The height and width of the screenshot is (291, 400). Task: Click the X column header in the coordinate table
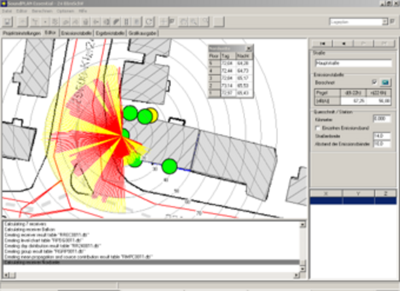[326, 194]
